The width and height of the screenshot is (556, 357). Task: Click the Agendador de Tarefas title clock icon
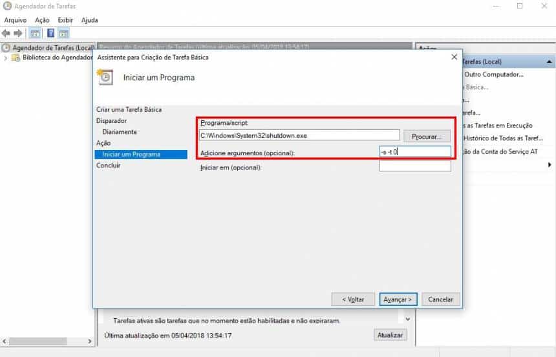click(x=7, y=6)
